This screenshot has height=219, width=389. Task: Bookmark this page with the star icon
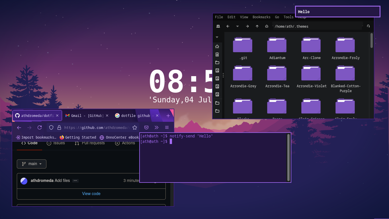[135, 127]
